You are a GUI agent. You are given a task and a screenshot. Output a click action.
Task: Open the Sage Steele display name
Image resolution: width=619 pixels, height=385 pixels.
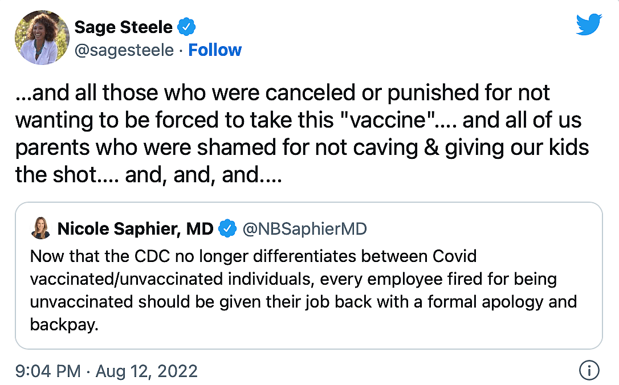point(123,26)
